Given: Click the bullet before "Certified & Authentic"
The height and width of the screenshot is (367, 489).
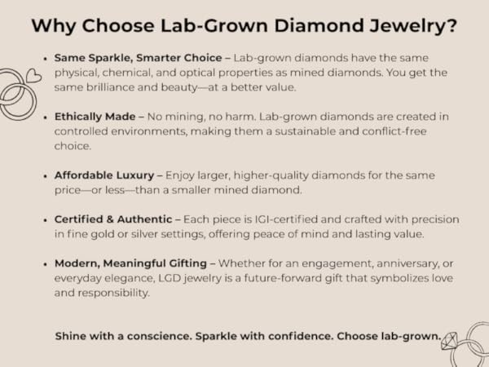Looking at the screenshot, I should pos(44,220).
